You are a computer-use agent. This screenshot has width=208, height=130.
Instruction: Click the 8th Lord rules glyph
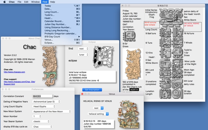165,73
